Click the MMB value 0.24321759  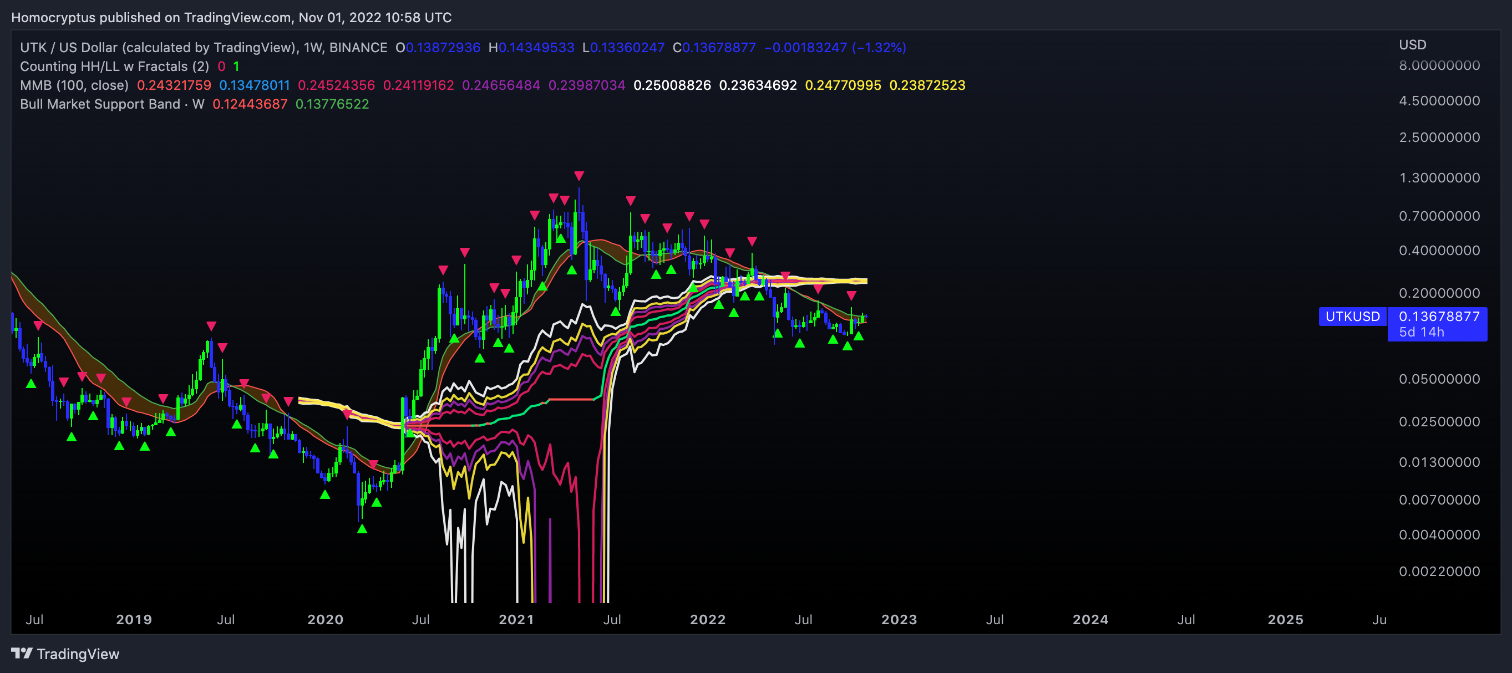(174, 85)
